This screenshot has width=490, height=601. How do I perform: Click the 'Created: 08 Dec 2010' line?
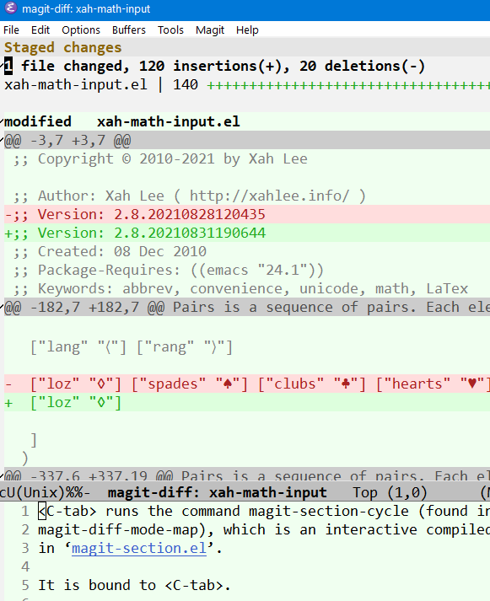(x=110, y=251)
